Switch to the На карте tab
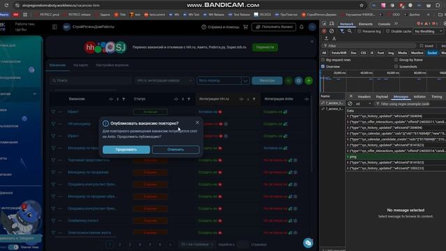The height and width of the screenshot is (251, 446). click(81, 65)
